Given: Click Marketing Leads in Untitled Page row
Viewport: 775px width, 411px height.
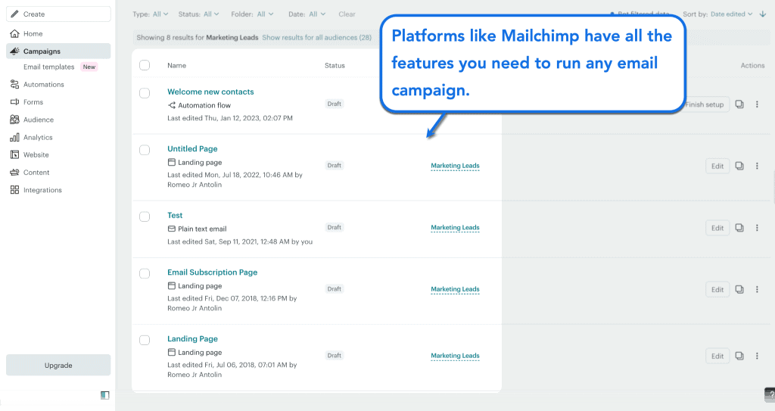Looking at the screenshot, I should pos(455,166).
